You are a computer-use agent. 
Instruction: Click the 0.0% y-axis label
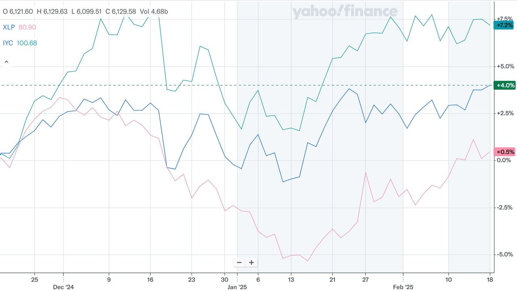point(504,160)
